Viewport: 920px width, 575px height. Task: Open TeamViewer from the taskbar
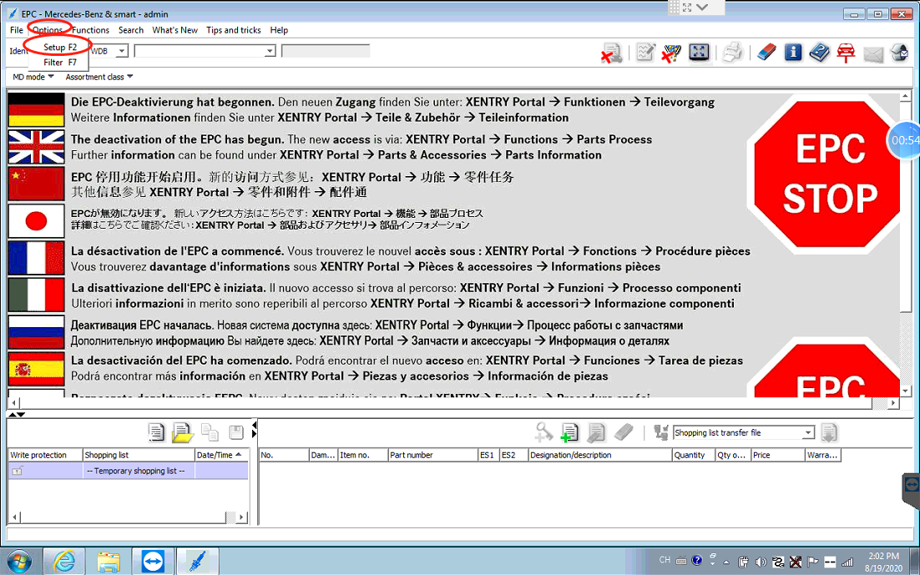coord(153,562)
